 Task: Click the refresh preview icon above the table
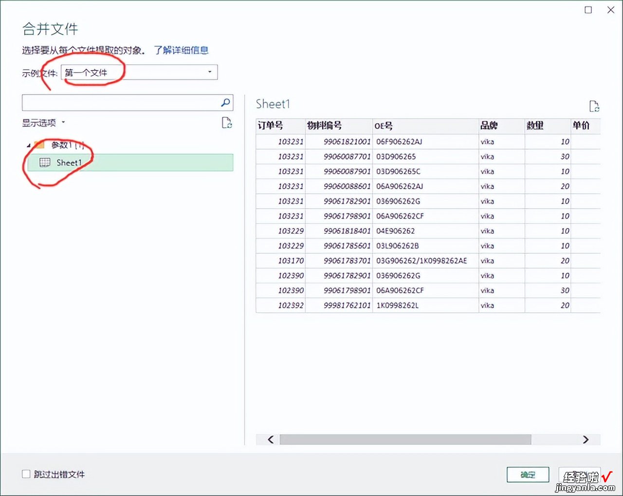594,106
